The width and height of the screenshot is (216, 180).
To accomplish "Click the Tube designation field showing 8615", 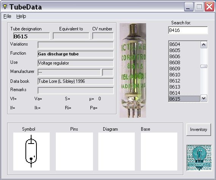I will pyautogui.click(x=32, y=36).
